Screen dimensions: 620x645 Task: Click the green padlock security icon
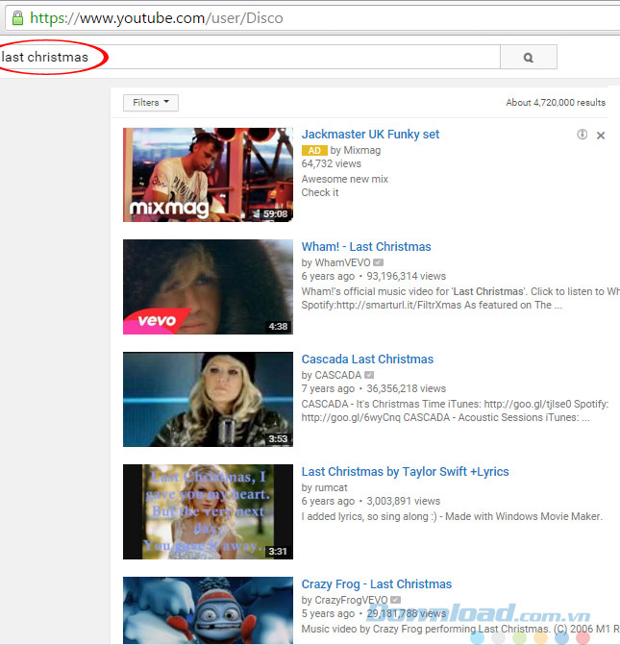pyautogui.click(x=16, y=17)
